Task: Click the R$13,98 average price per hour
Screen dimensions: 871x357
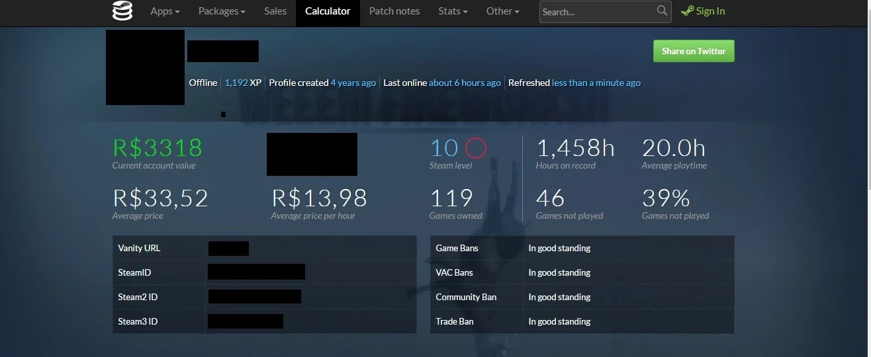Action: (x=319, y=198)
